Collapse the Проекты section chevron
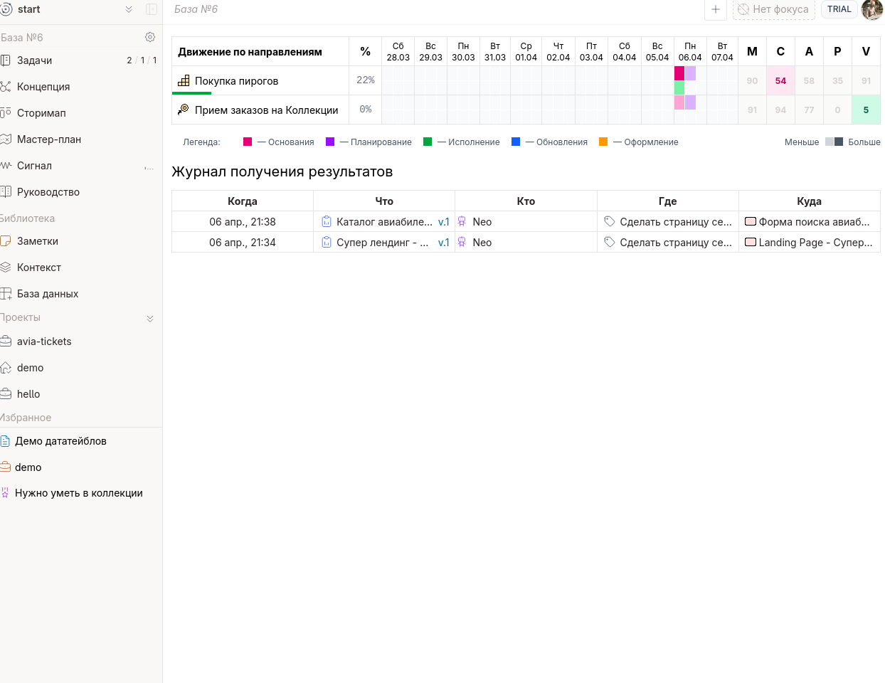This screenshot has height=683, width=885. point(150,318)
